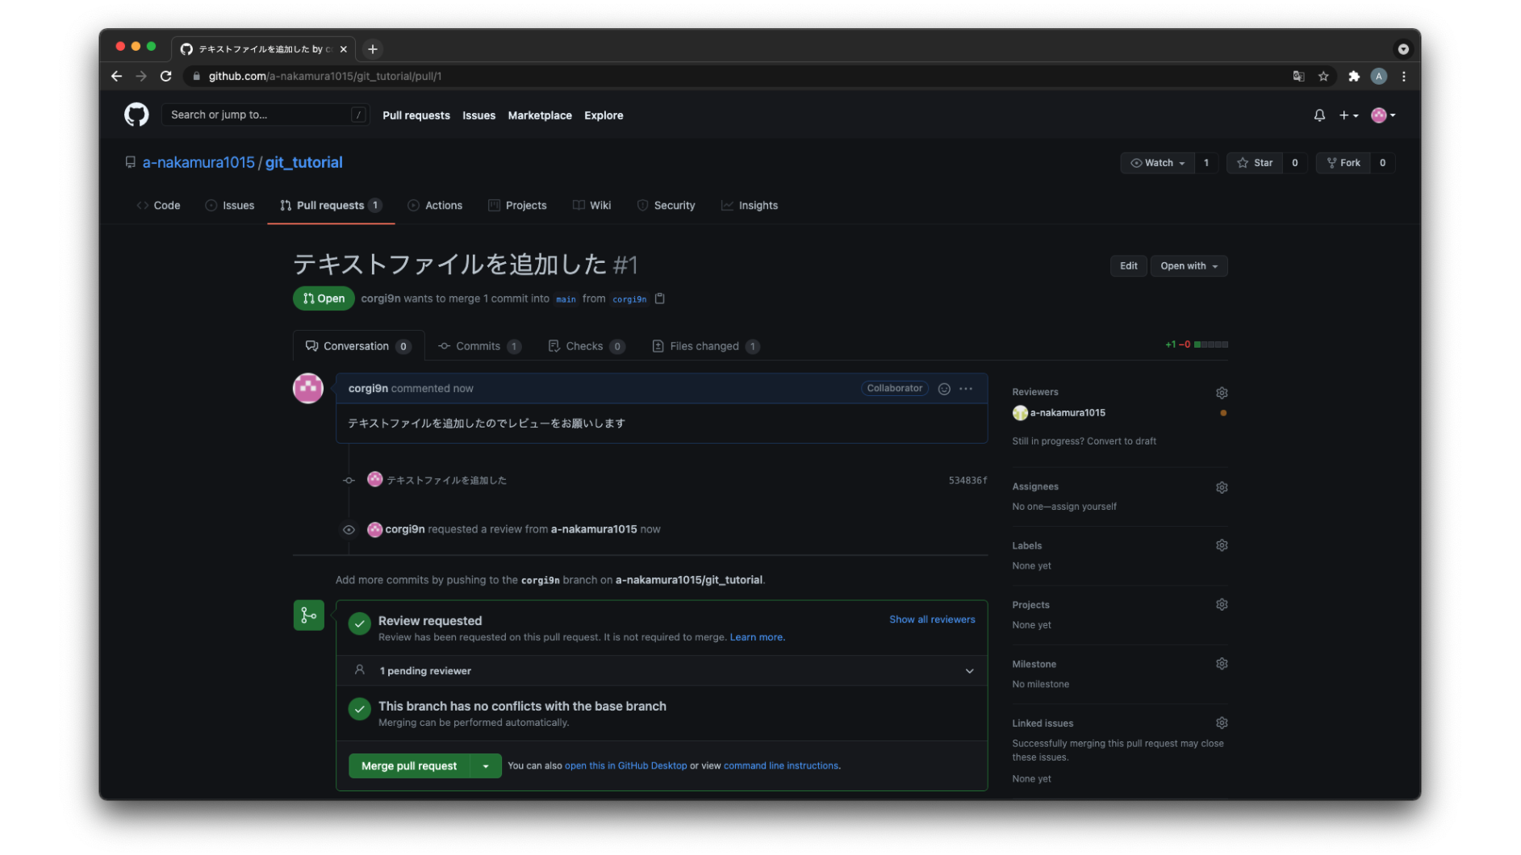
Task: Click Convert to draft link
Action: point(1121,441)
